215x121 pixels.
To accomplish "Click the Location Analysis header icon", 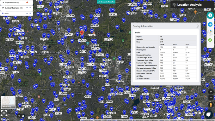I will (174, 5).
